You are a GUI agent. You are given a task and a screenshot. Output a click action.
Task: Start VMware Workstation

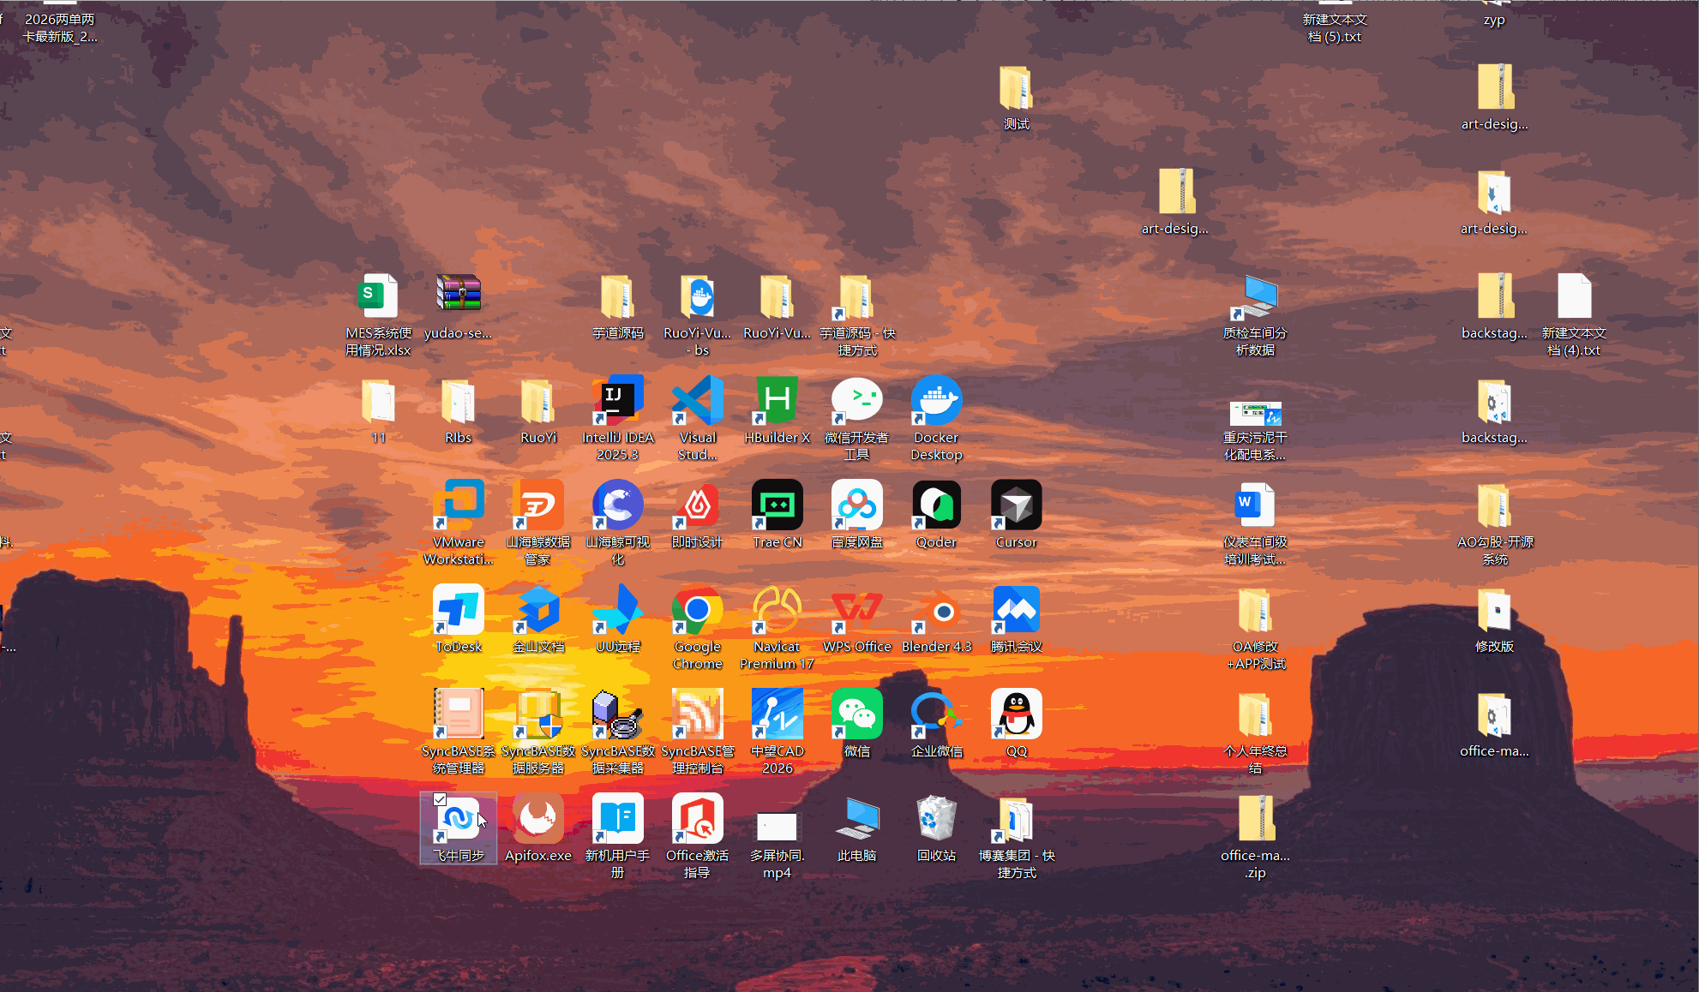click(x=459, y=505)
